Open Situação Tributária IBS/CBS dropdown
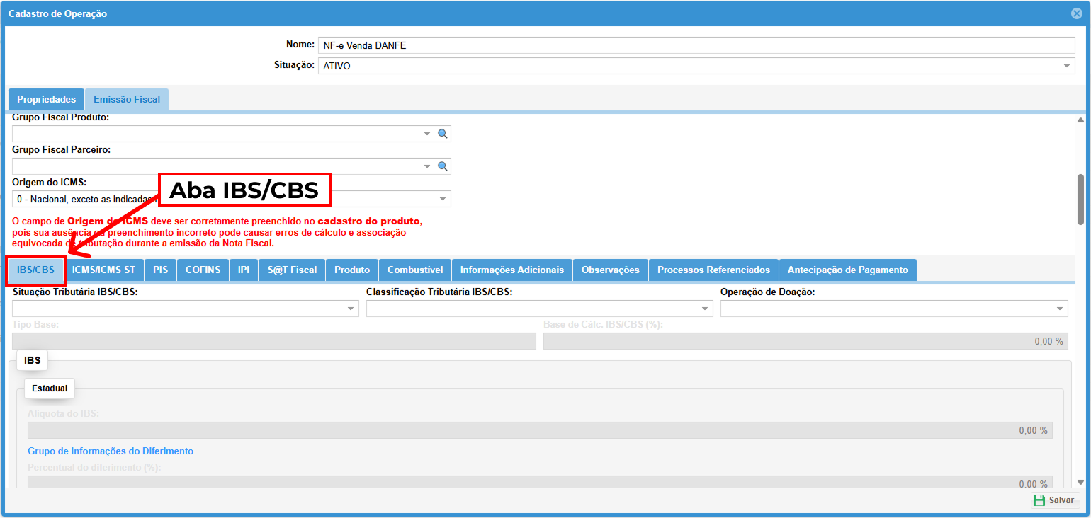The image size is (1091, 518). [x=351, y=309]
